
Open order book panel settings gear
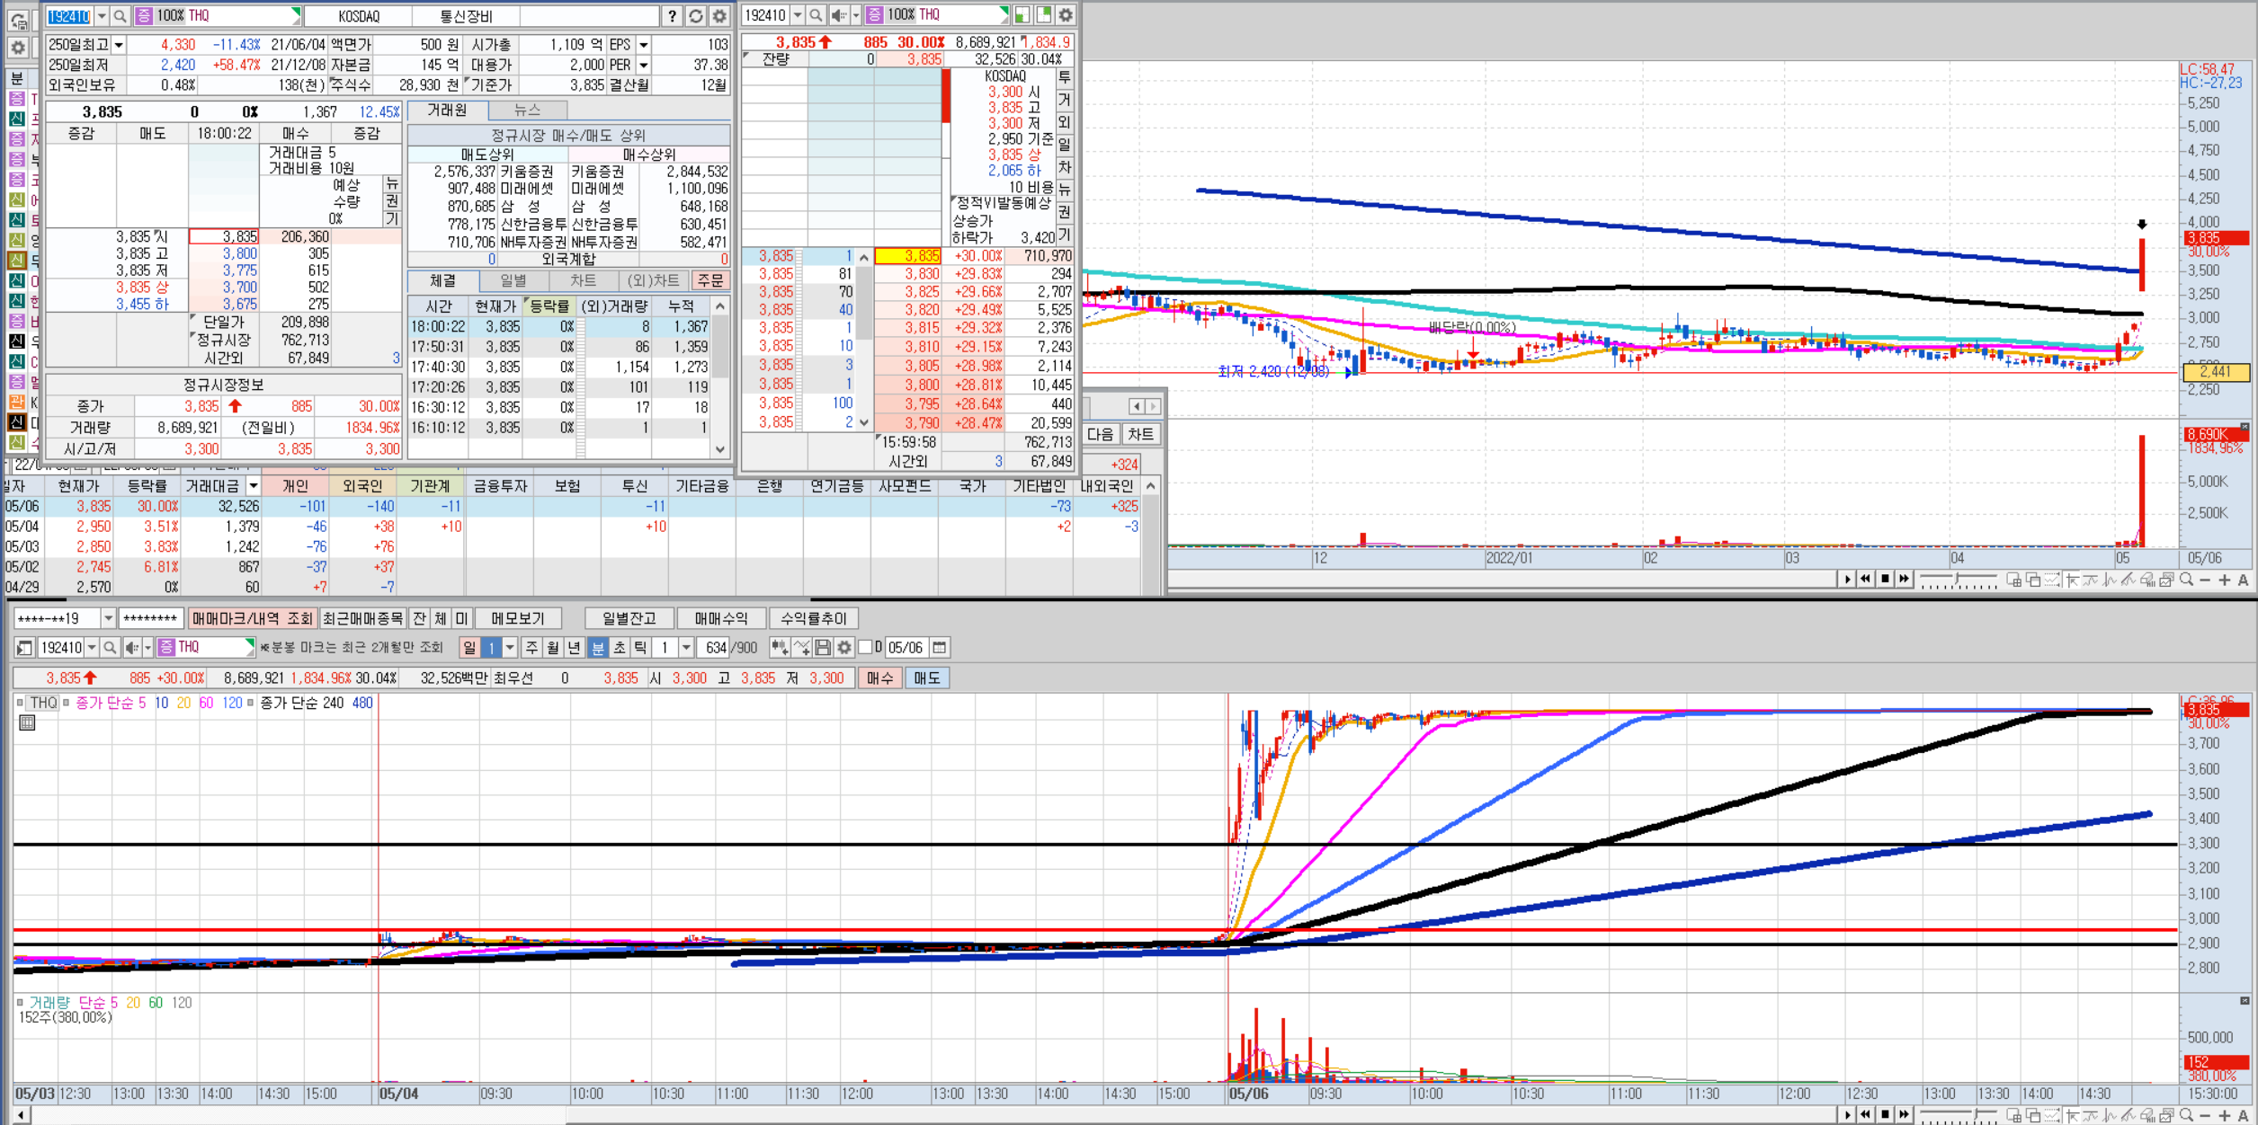click(1066, 15)
